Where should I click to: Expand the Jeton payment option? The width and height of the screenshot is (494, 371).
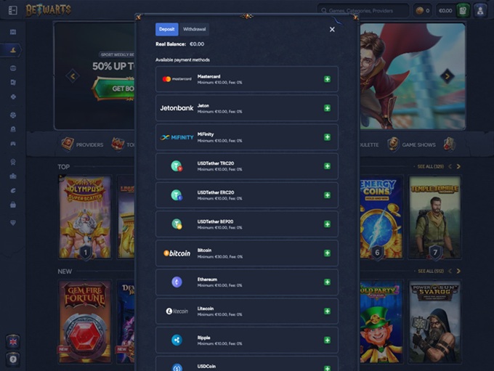coord(327,108)
